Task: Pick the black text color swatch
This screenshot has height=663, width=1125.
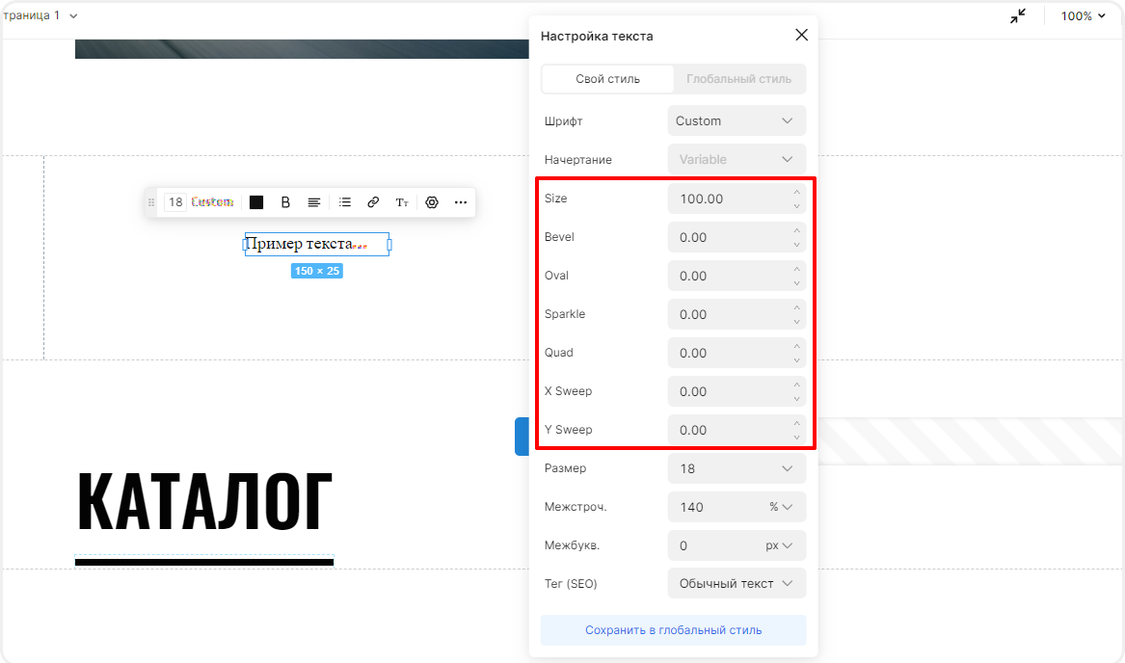Action: [256, 202]
